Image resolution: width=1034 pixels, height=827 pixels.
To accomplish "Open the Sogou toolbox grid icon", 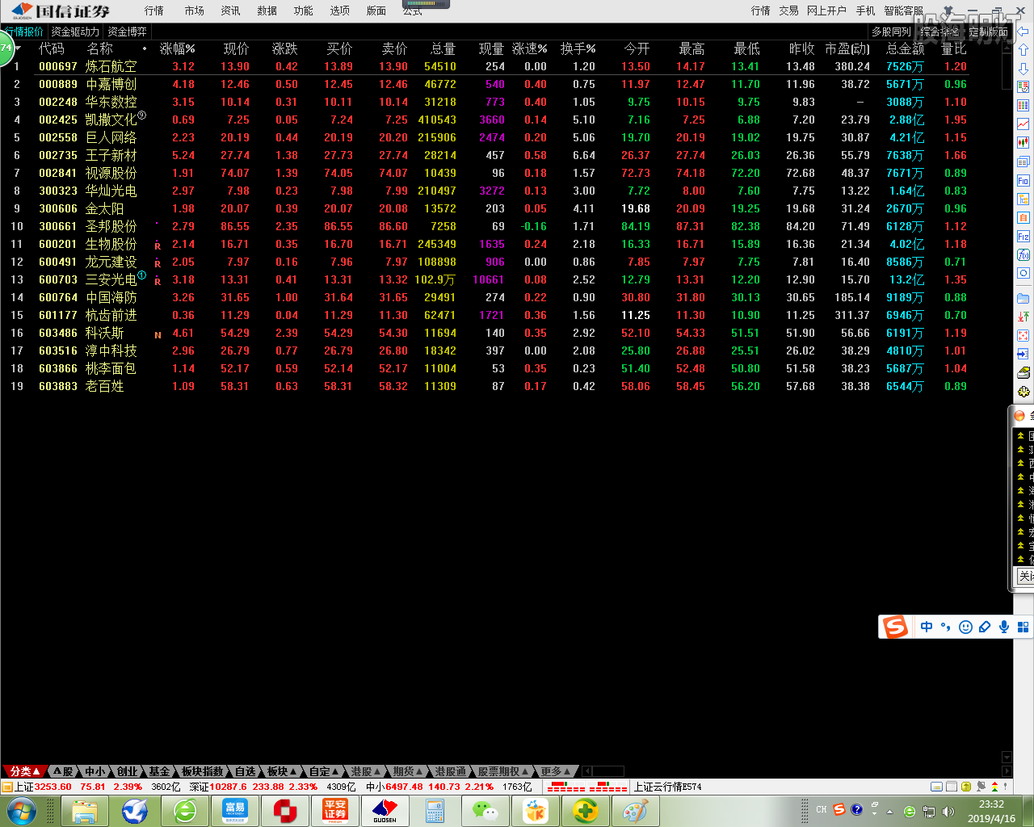I will click(x=1023, y=627).
